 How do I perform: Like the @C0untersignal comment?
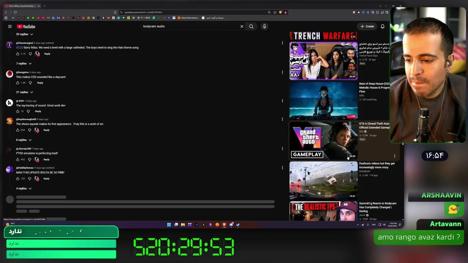18,54
